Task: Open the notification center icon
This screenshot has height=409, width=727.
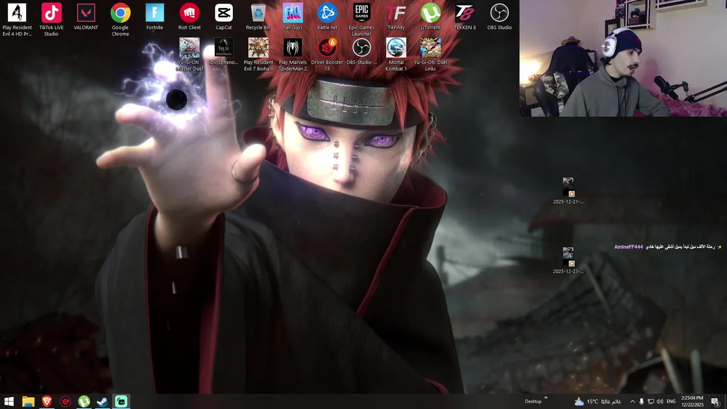Action: (x=715, y=402)
